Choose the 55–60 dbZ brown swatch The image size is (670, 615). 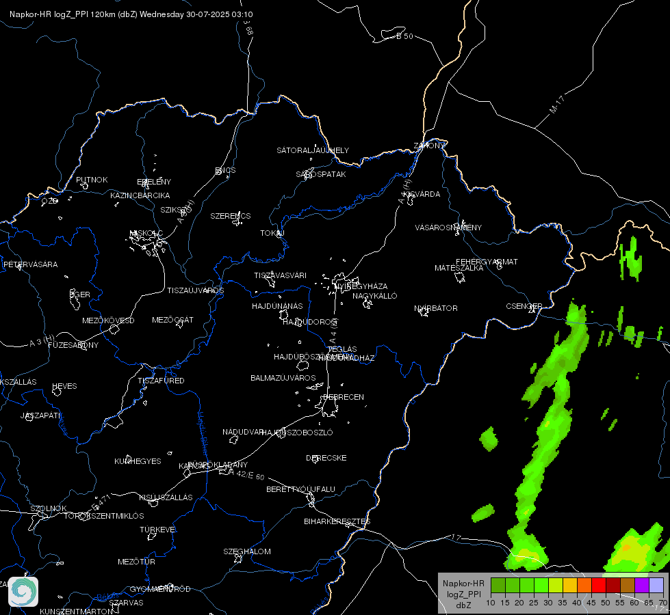(x=628, y=585)
